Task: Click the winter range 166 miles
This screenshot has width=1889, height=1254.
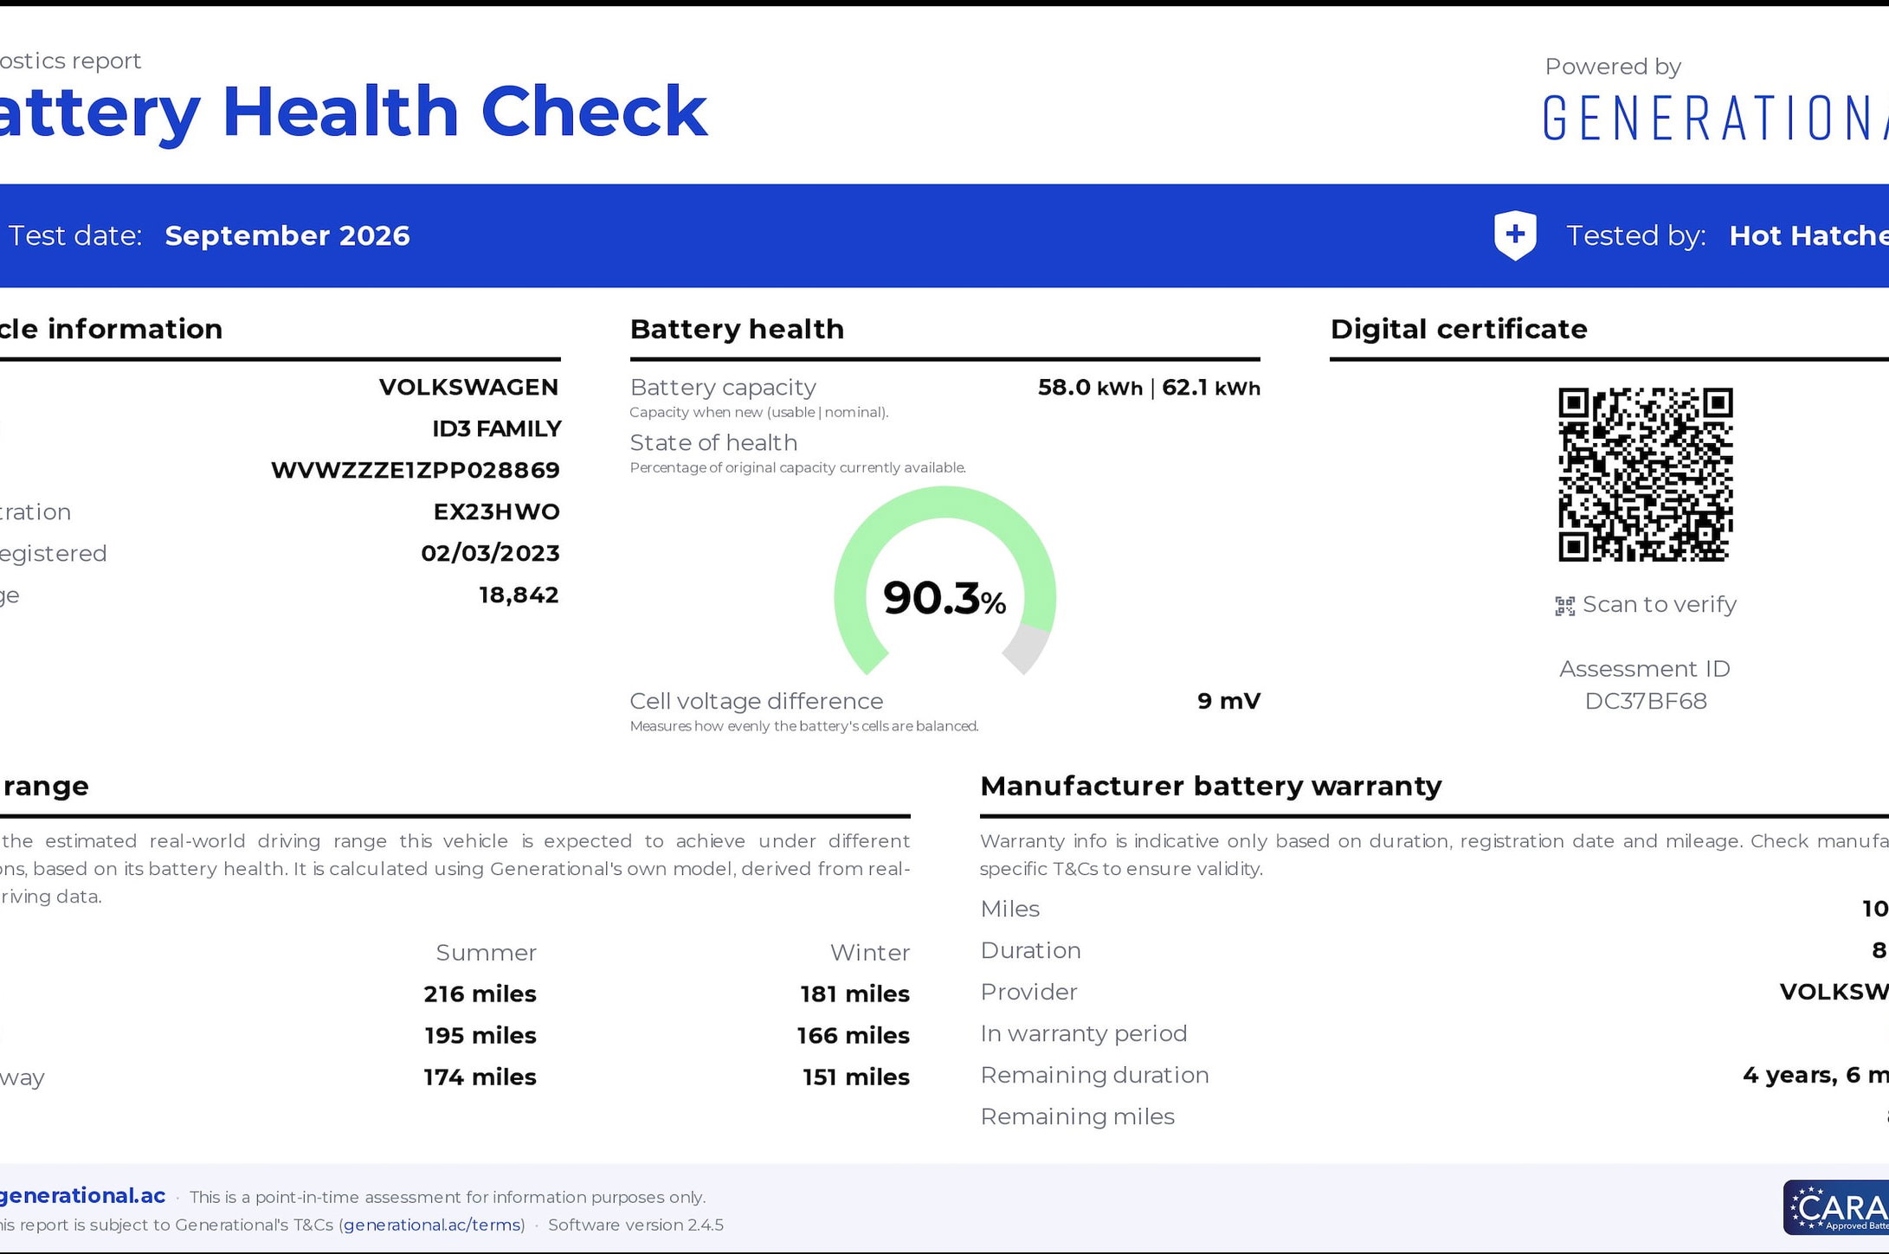Action: click(x=854, y=1035)
